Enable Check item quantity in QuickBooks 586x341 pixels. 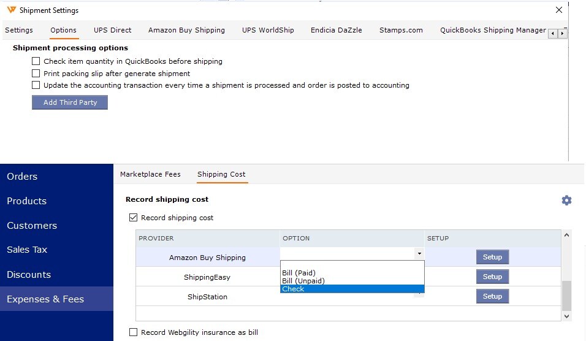point(36,61)
